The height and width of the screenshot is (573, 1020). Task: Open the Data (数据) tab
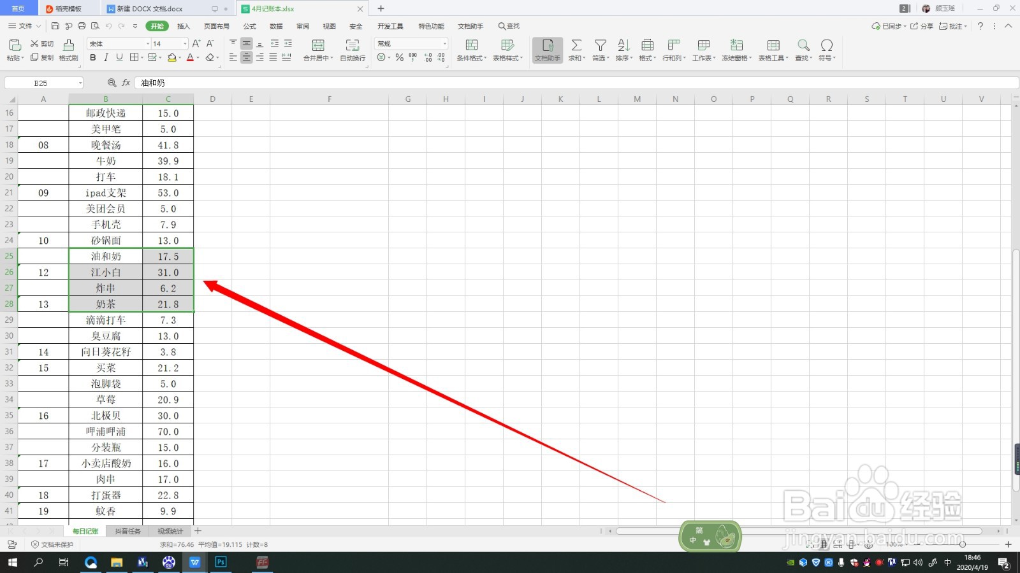tap(276, 26)
